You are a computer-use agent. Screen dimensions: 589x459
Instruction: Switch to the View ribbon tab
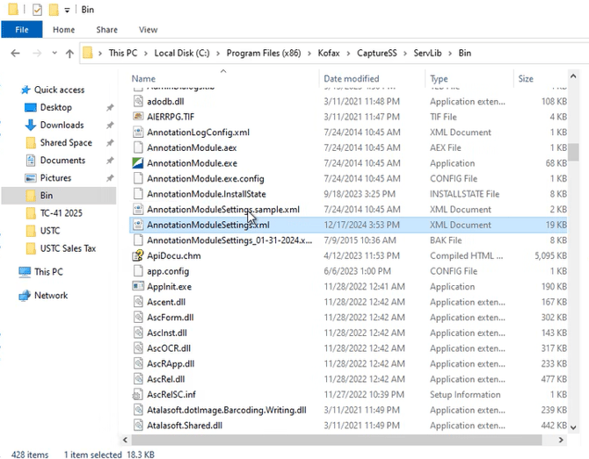click(149, 30)
